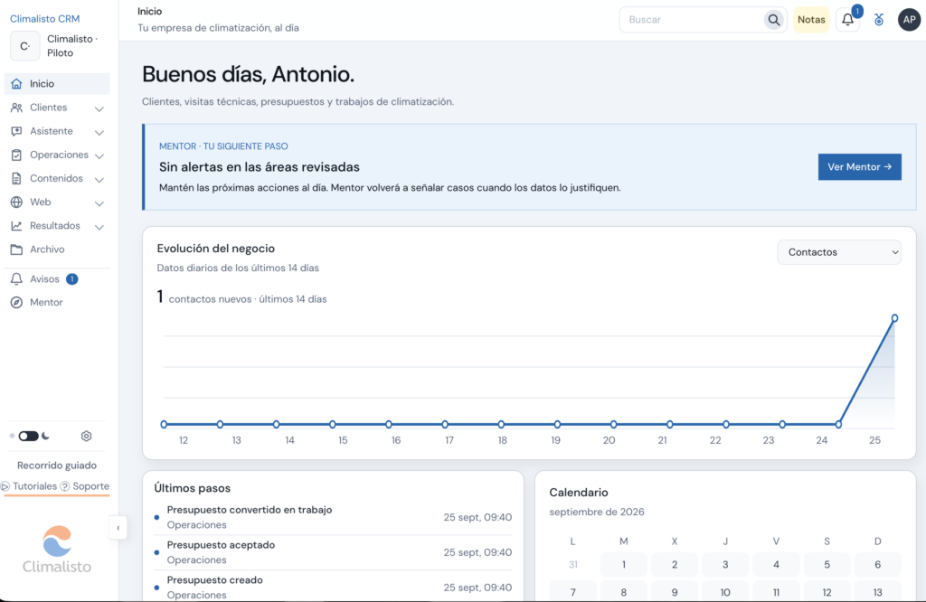The width and height of the screenshot is (926, 602).
Task: Open Avisos menu item
Action: click(x=57, y=278)
